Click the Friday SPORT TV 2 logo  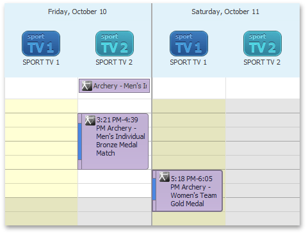tap(115, 44)
